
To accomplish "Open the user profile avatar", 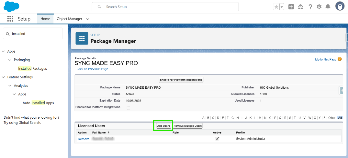I will click(340, 6).
